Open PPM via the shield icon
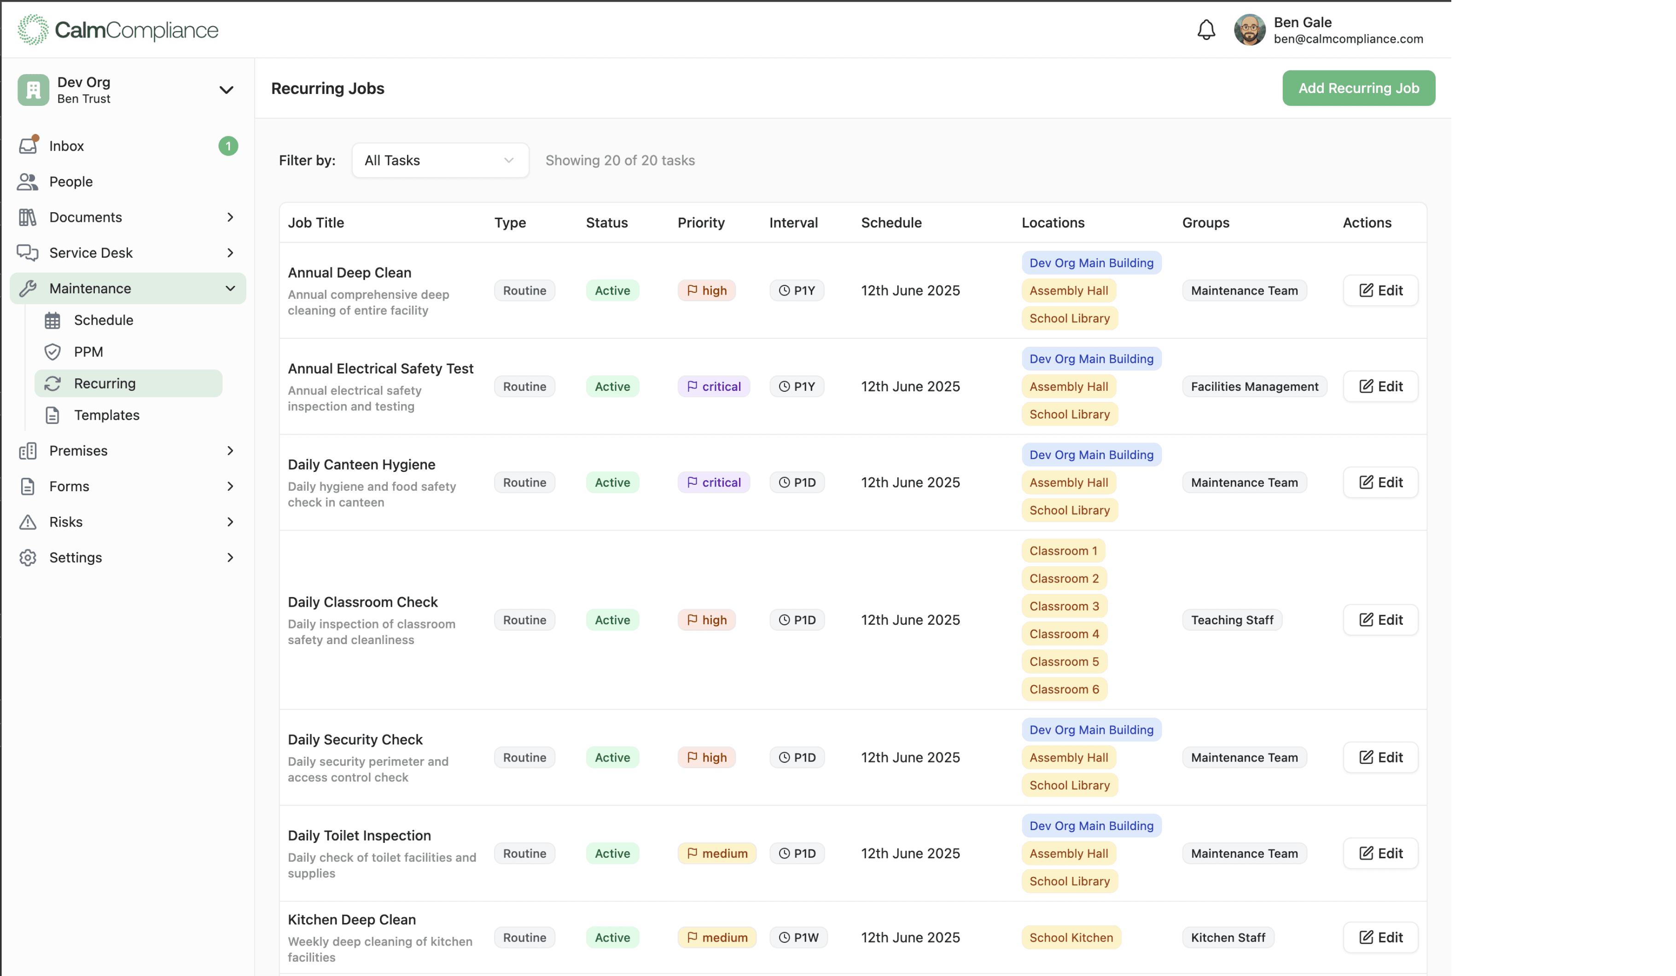 53,351
